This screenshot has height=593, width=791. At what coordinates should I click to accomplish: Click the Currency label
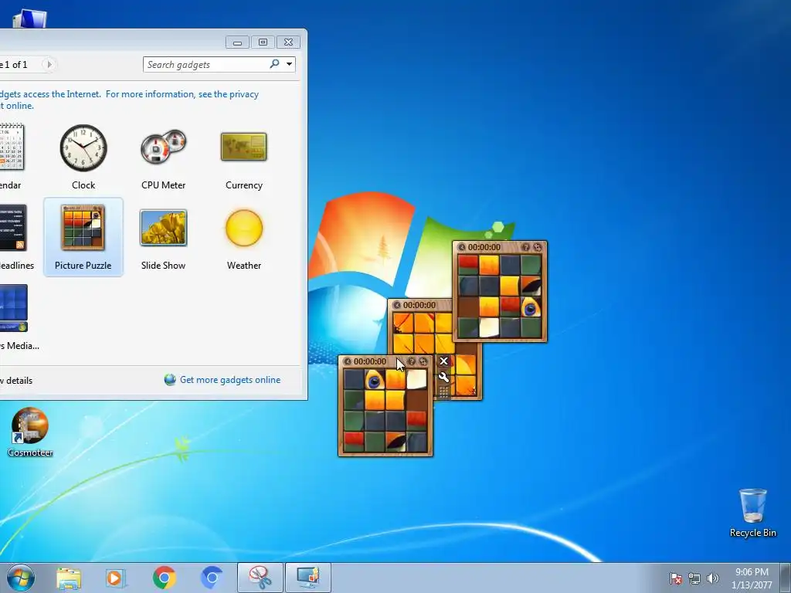[244, 185]
